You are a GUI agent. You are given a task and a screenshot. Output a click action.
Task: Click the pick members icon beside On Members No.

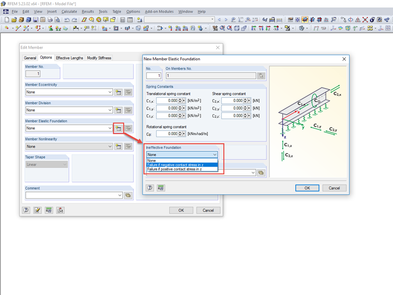(x=261, y=76)
